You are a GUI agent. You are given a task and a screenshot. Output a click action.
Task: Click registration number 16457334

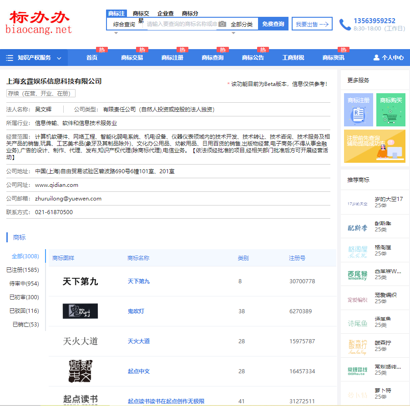click(302, 371)
